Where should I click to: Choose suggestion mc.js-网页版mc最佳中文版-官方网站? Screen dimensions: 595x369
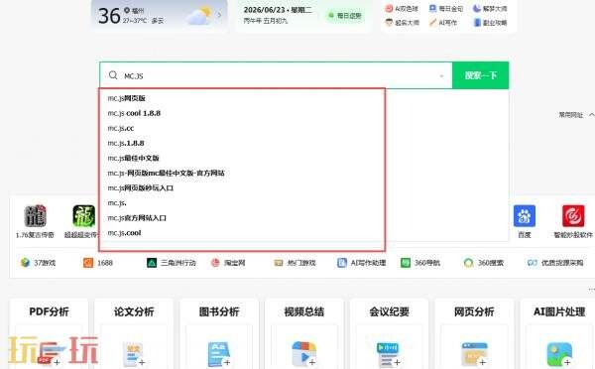pos(167,174)
